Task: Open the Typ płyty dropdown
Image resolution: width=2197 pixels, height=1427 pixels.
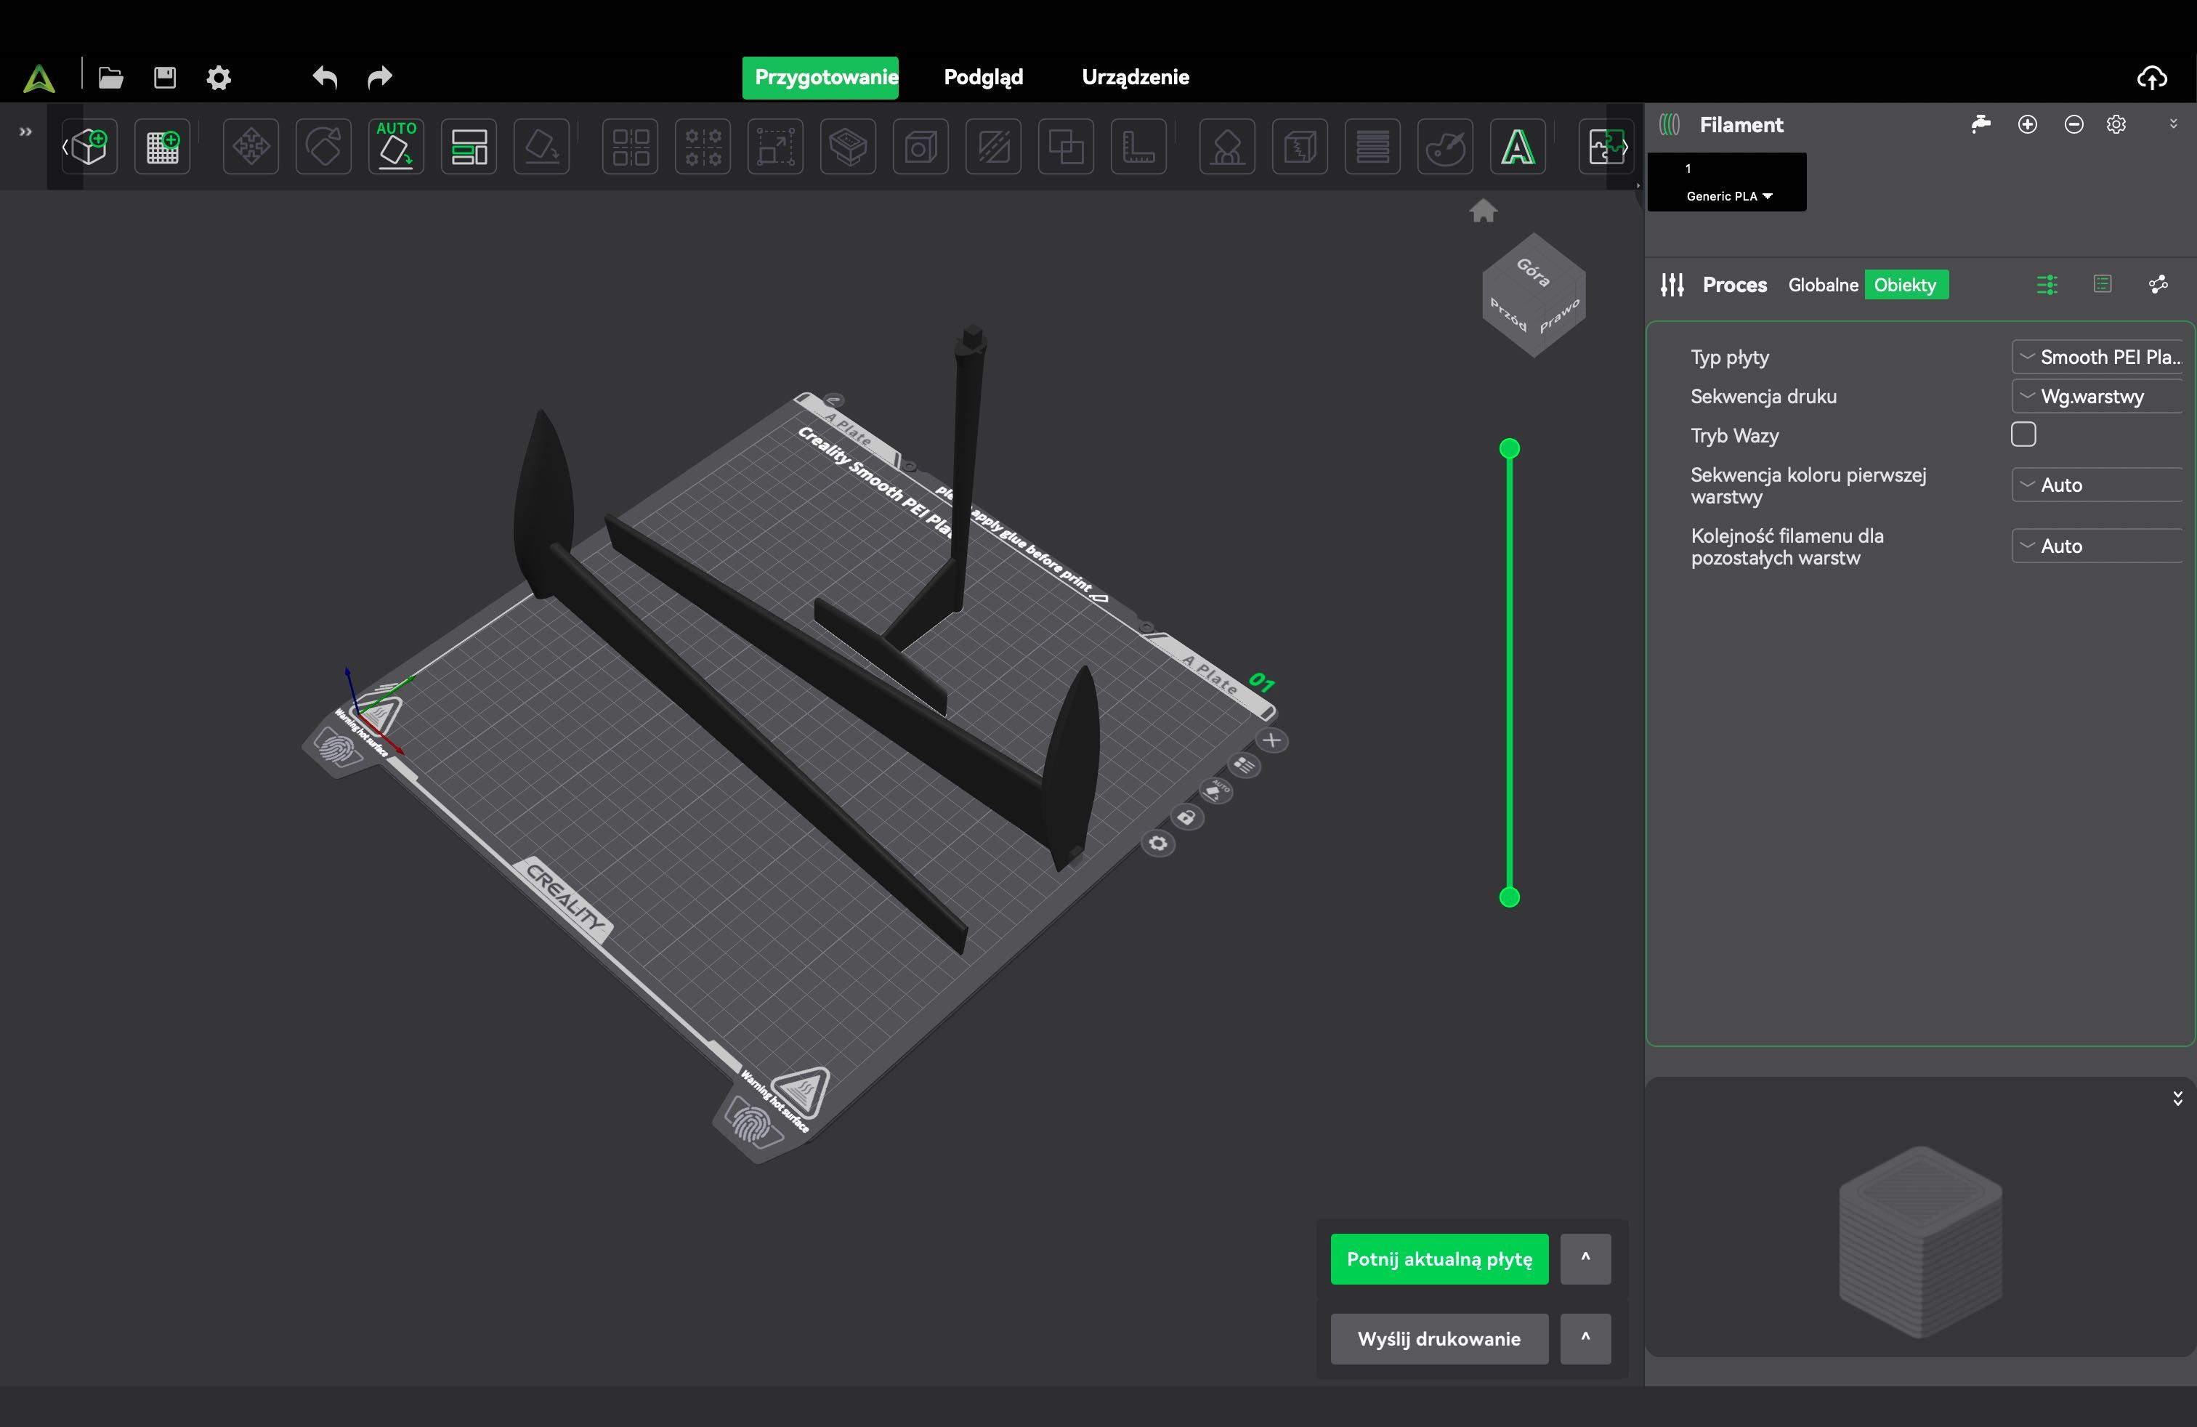Action: tap(2097, 357)
